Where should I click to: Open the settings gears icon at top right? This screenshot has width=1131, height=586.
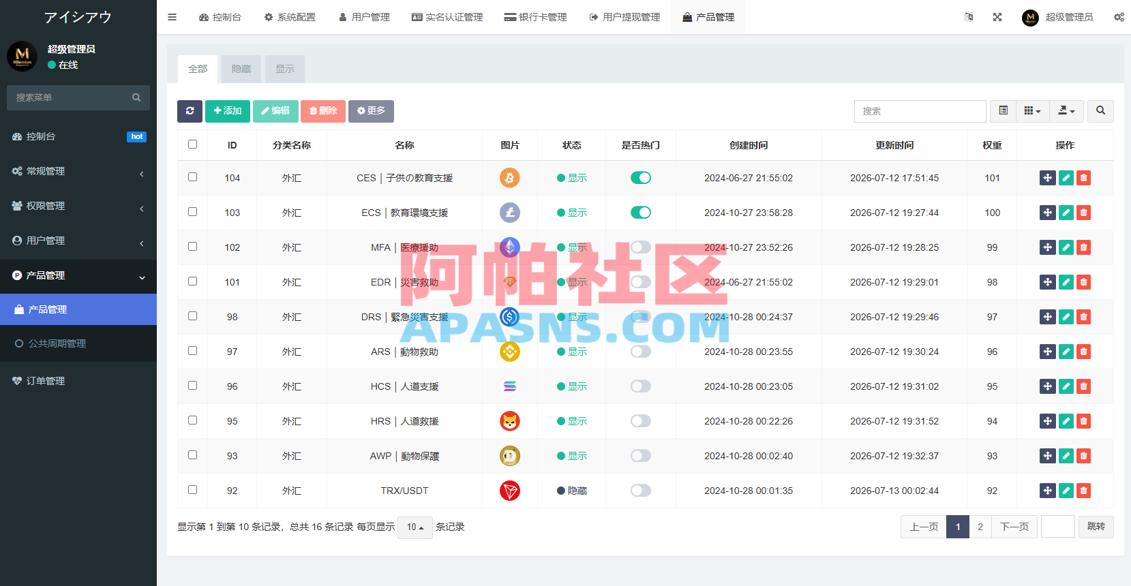click(1119, 17)
